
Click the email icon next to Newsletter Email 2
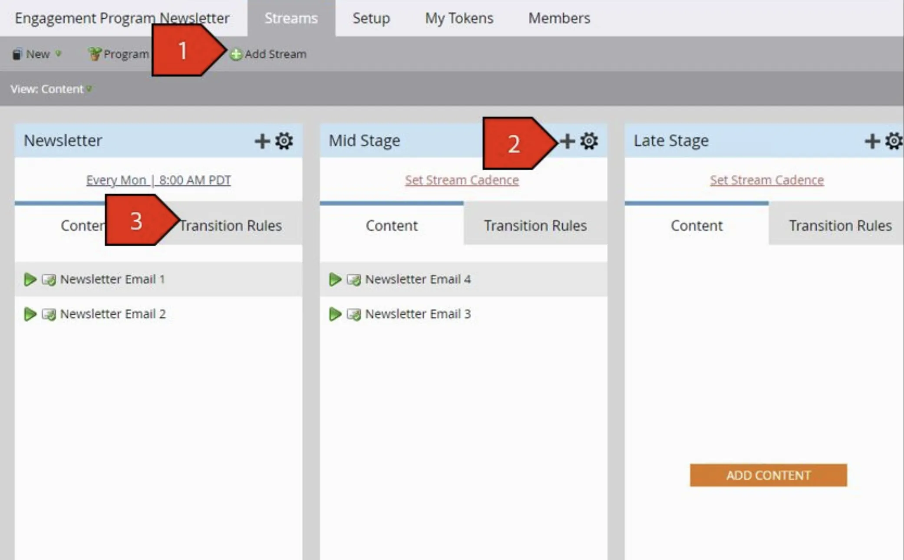coord(49,314)
